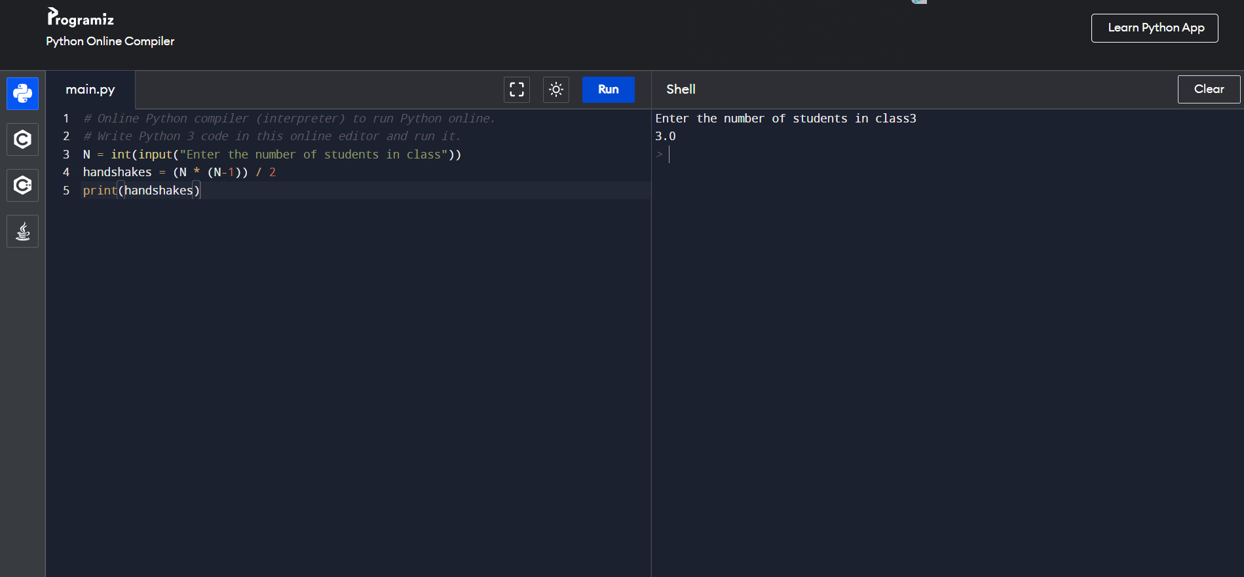
Task: Click on the handshakes calculation line
Action: pos(179,172)
